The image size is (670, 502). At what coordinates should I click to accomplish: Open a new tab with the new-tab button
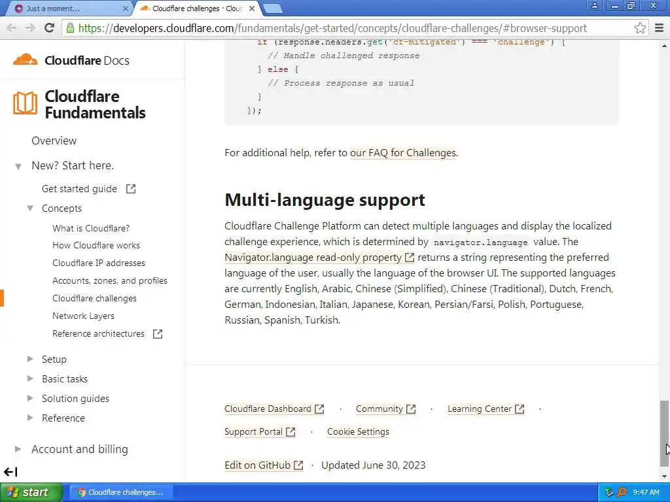pyautogui.click(x=272, y=8)
